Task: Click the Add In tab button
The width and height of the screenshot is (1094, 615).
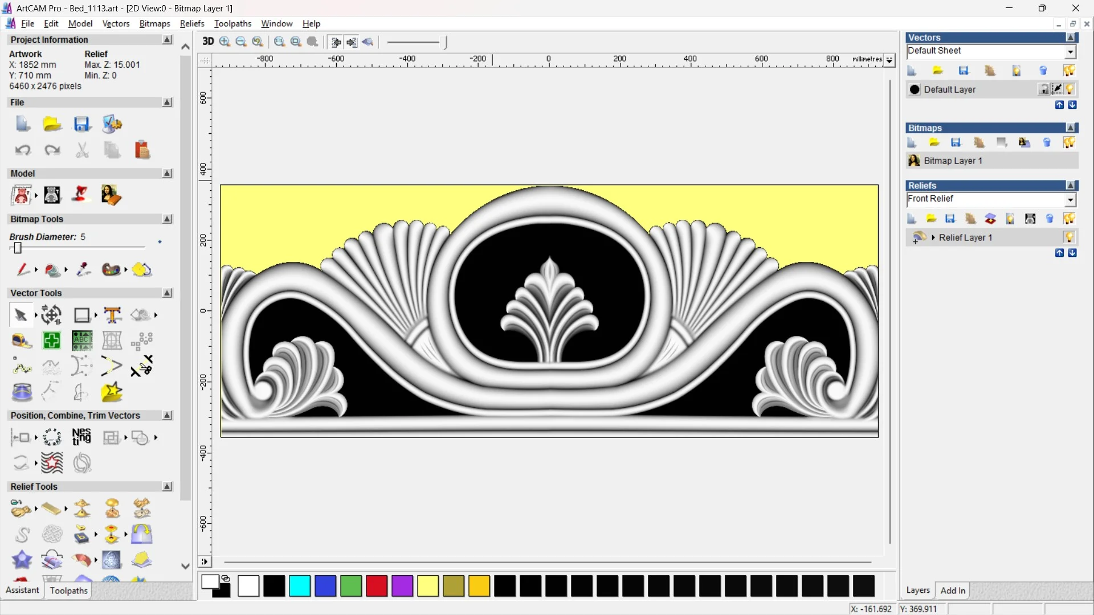Action: (x=953, y=591)
